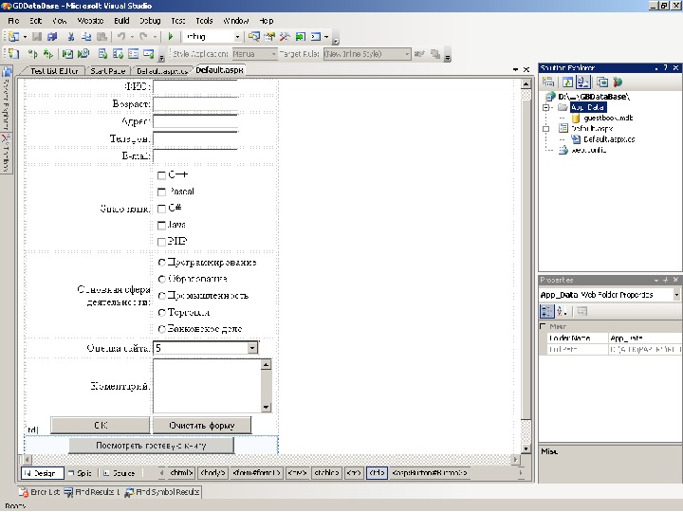Open the Target Rule combo box
683x512 pixels.
[367, 54]
